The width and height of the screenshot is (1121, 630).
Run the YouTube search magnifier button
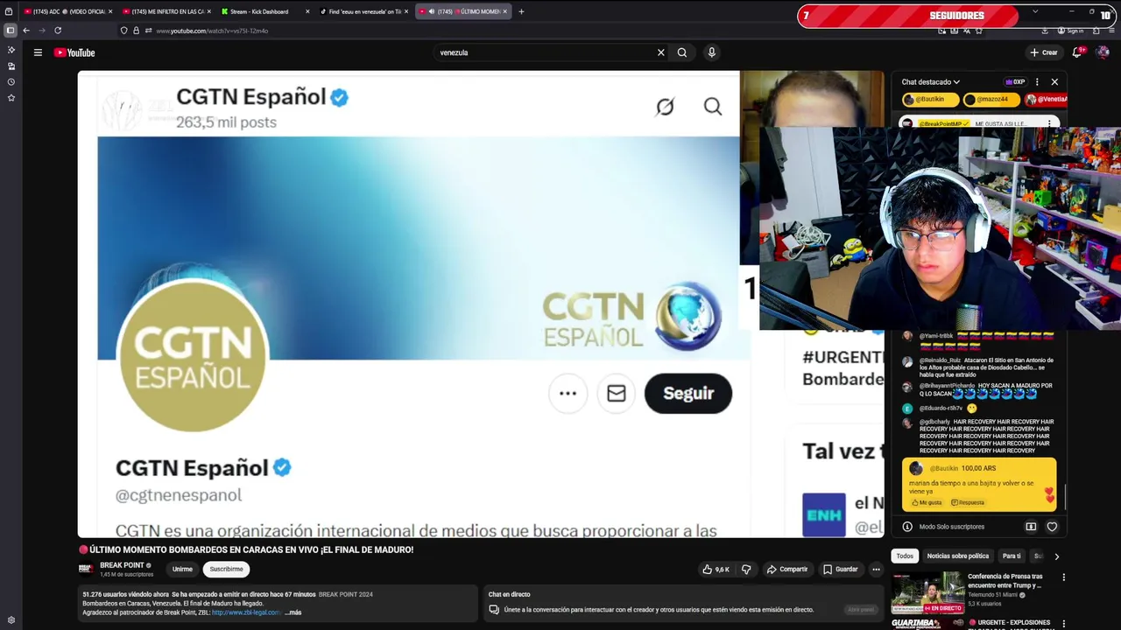point(682,52)
